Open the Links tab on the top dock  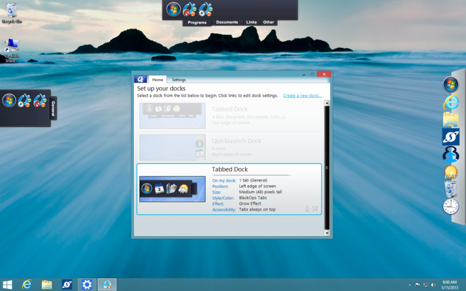pos(251,23)
